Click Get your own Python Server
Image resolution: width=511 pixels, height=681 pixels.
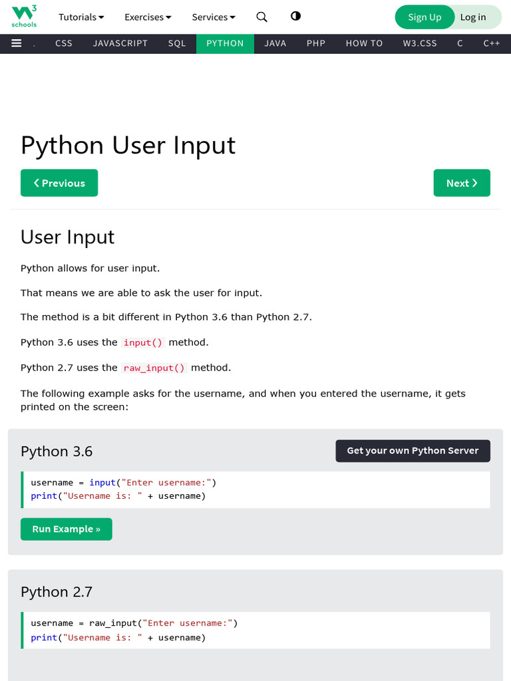pyautogui.click(x=413, y=451)
